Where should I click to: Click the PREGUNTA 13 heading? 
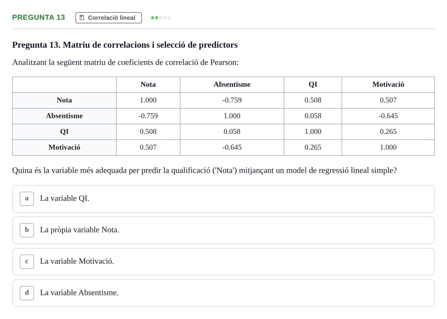[39, 17]
